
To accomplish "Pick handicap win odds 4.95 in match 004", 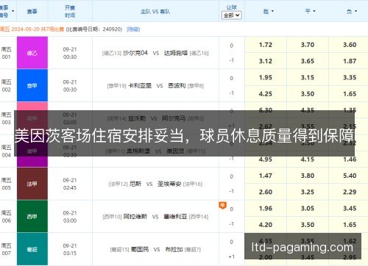I will (266, 160).
